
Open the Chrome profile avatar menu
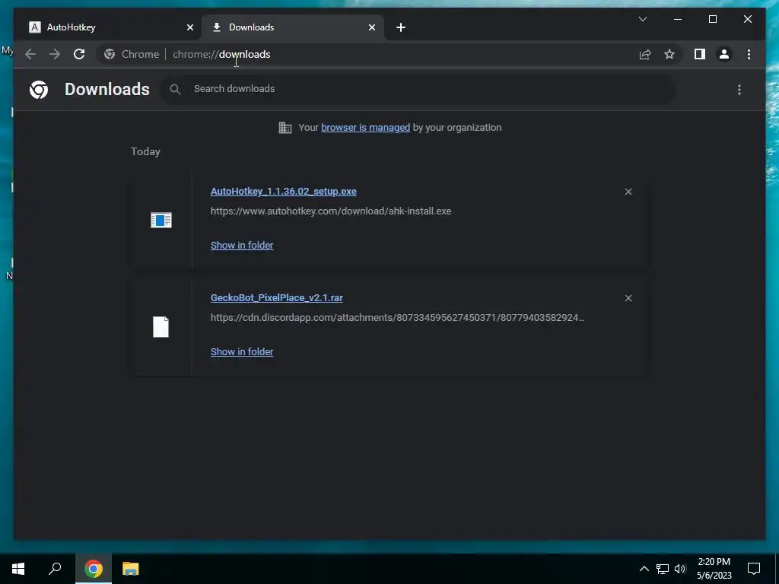(x=724, y=54)
